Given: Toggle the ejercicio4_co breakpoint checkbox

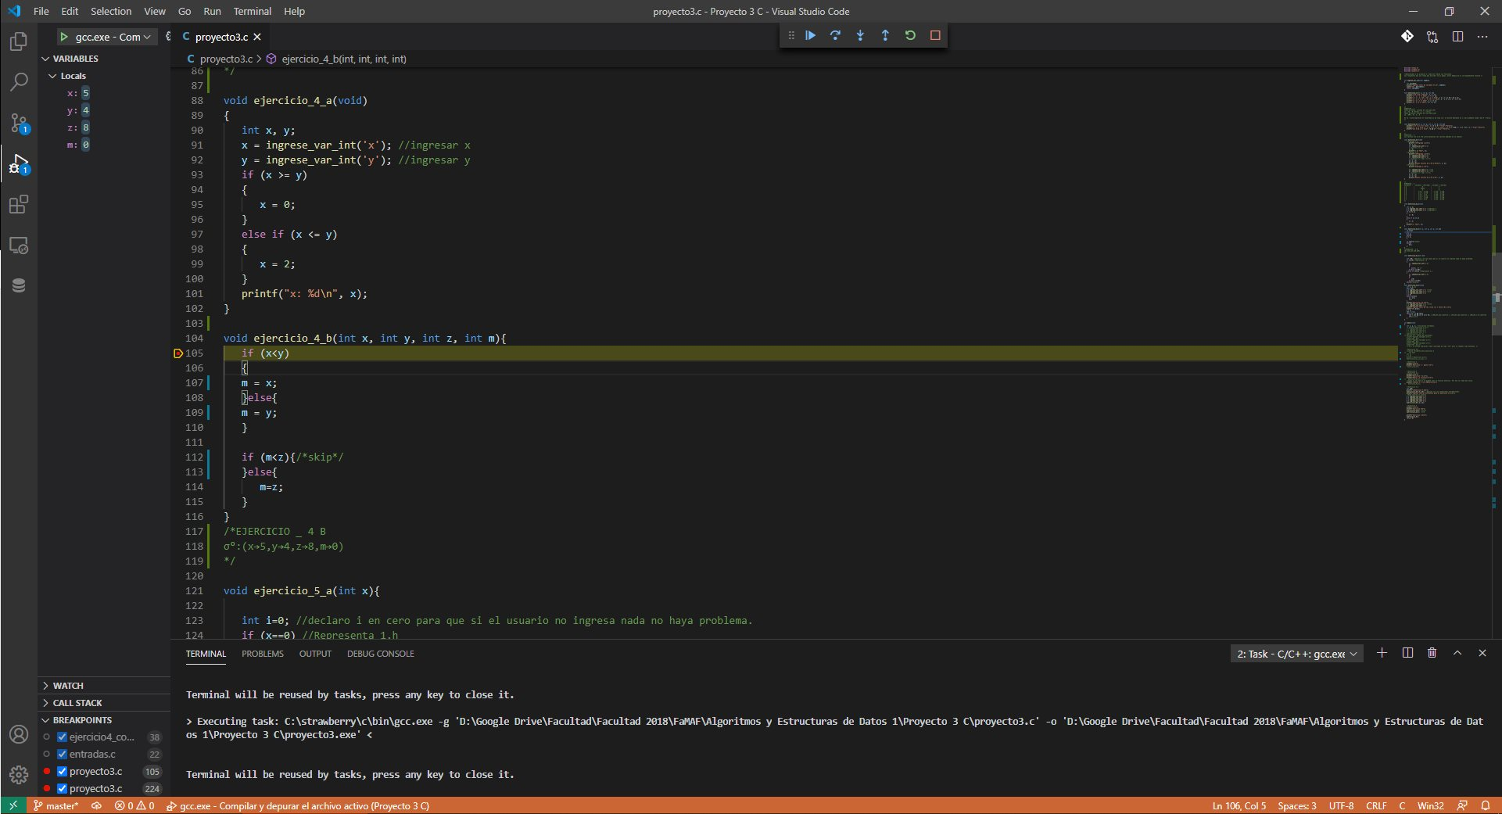Looking at the screenshot, I should coord(62,737).
